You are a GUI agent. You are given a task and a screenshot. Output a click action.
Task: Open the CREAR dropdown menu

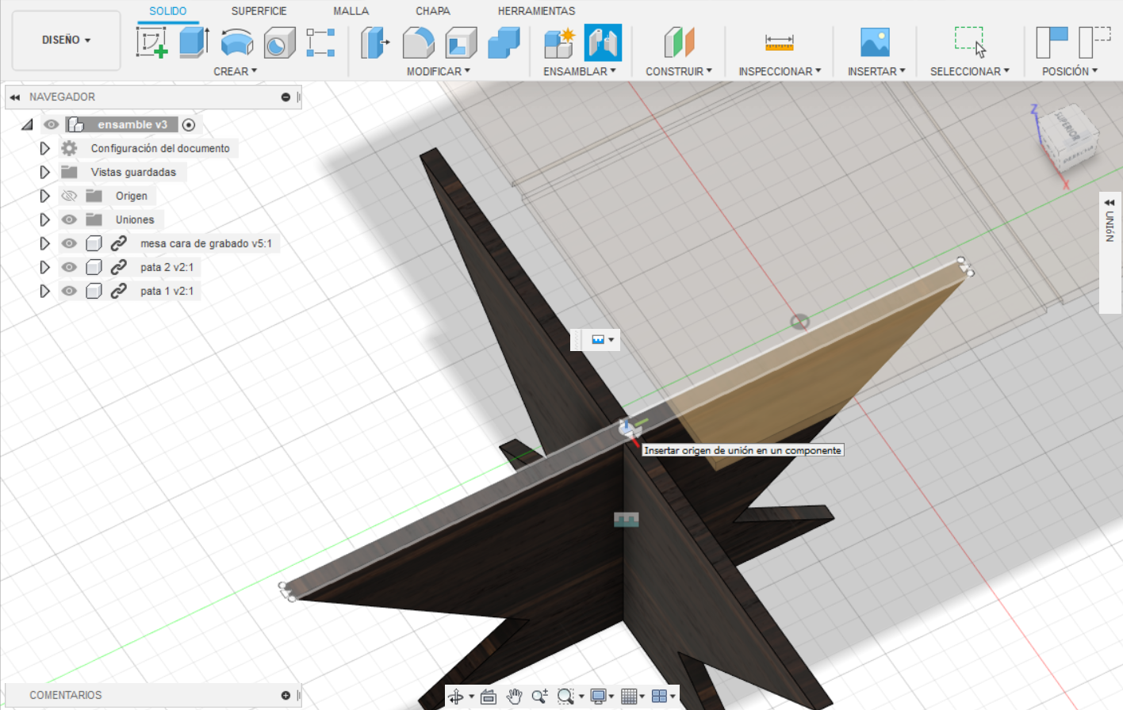click(x=235, y=71)
